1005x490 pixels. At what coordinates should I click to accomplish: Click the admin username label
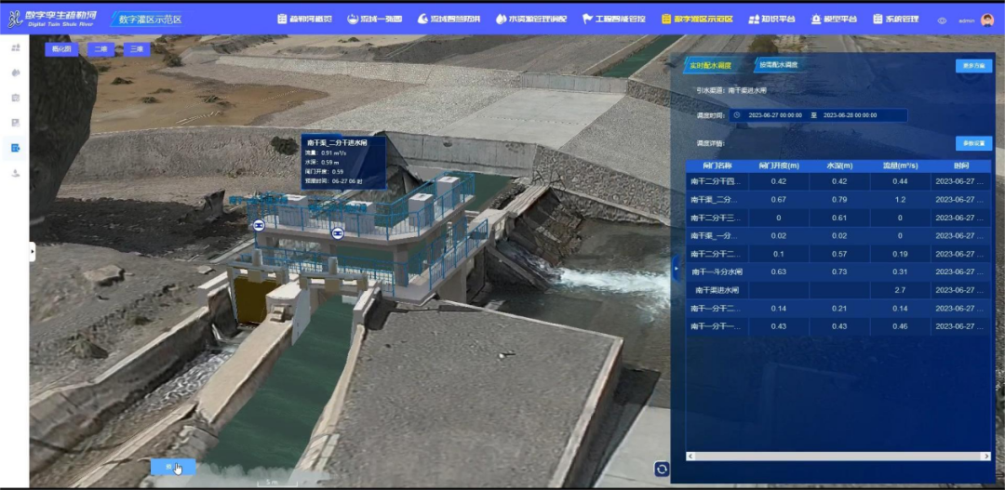(x=967, y=20)
